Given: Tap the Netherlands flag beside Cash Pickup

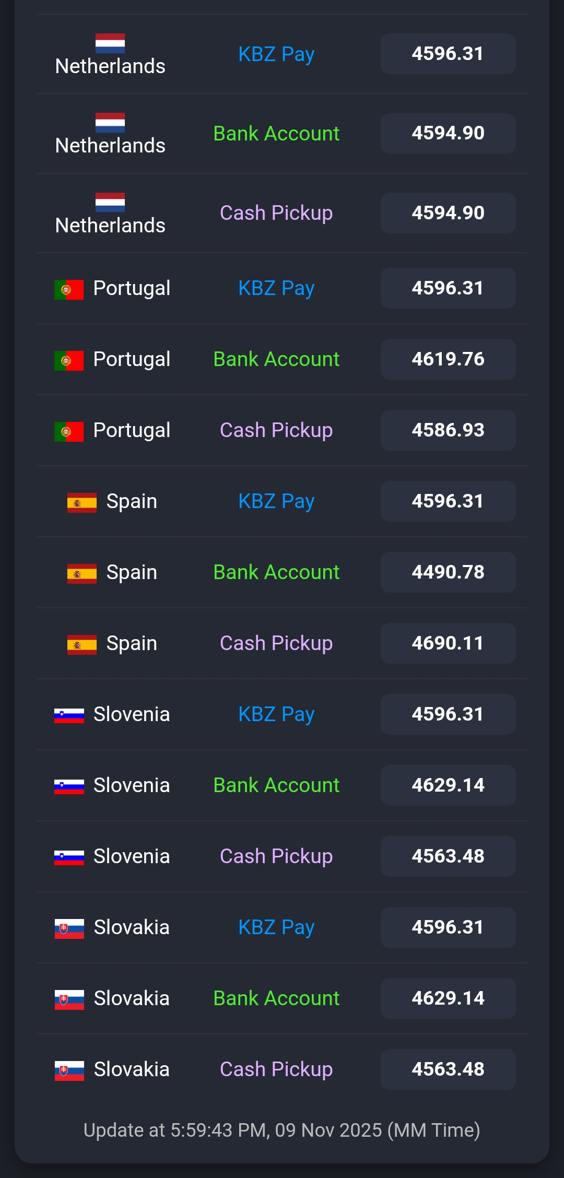Looking at the screenshot, I should click(110, 203).
